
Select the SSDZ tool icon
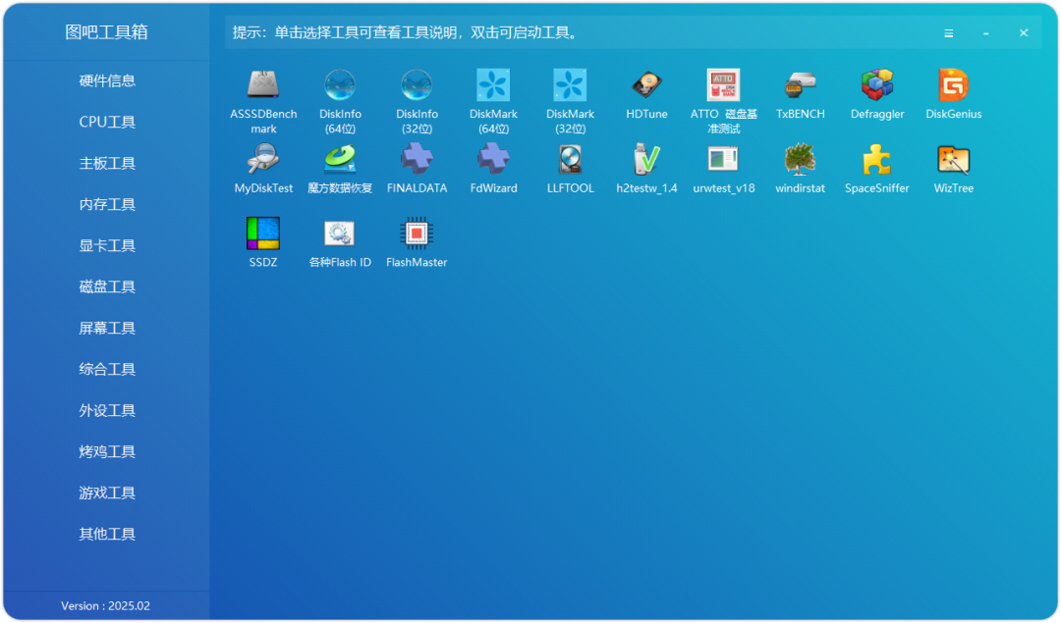tap(263, 234)
